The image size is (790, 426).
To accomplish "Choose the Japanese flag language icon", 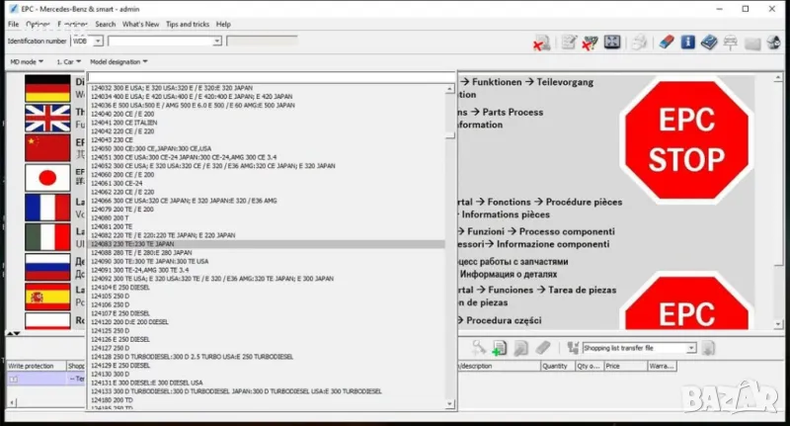I will coord(46,178).
